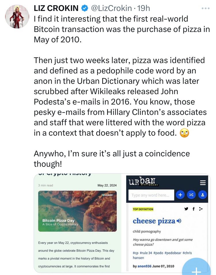The image size is (216, 275).
Task: Click the blue plus add-word icon
Action: pos(180,195)
